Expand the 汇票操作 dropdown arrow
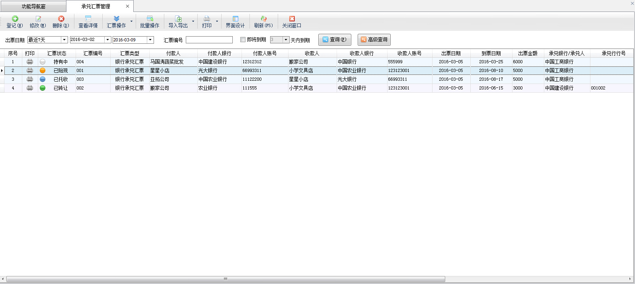Screen dimensions: 635x284 click(132, 21)
